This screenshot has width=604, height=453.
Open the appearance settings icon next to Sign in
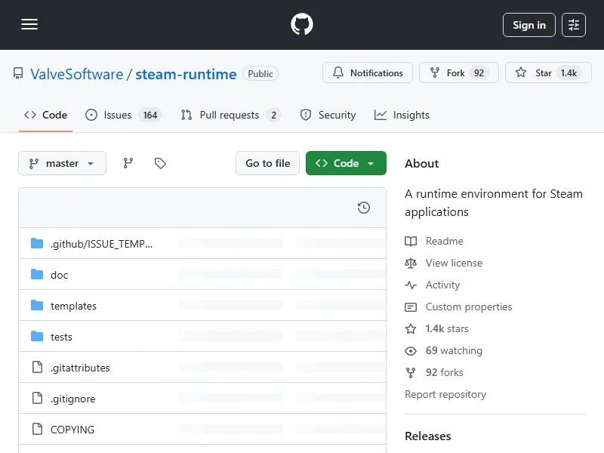pyautogui.click(x=574, y=25)
